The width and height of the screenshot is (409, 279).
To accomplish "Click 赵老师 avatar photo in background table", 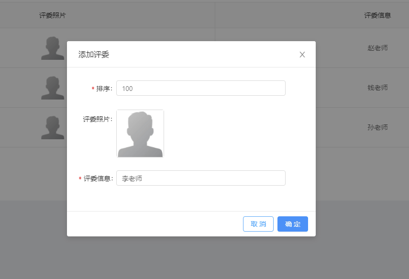I will pyautogui.click(x=53, y=48).
